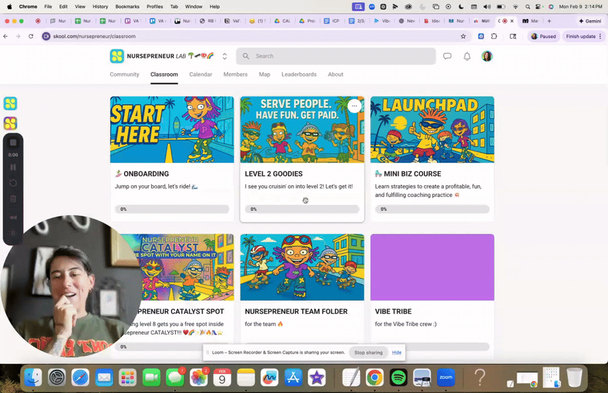Open a new Chrome tab with plus
The image size is (608, 393).
[549, 21]
